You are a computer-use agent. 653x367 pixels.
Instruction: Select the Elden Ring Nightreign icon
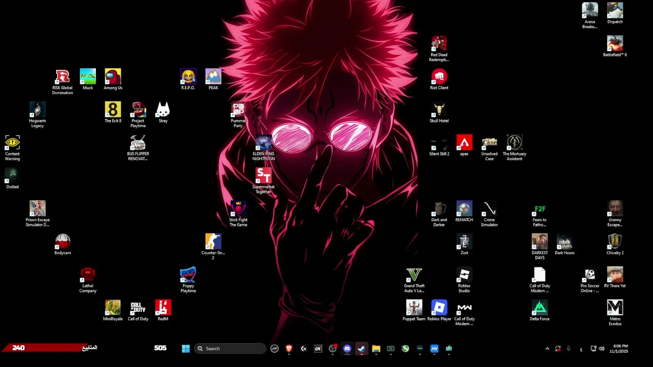pos(263,148)
